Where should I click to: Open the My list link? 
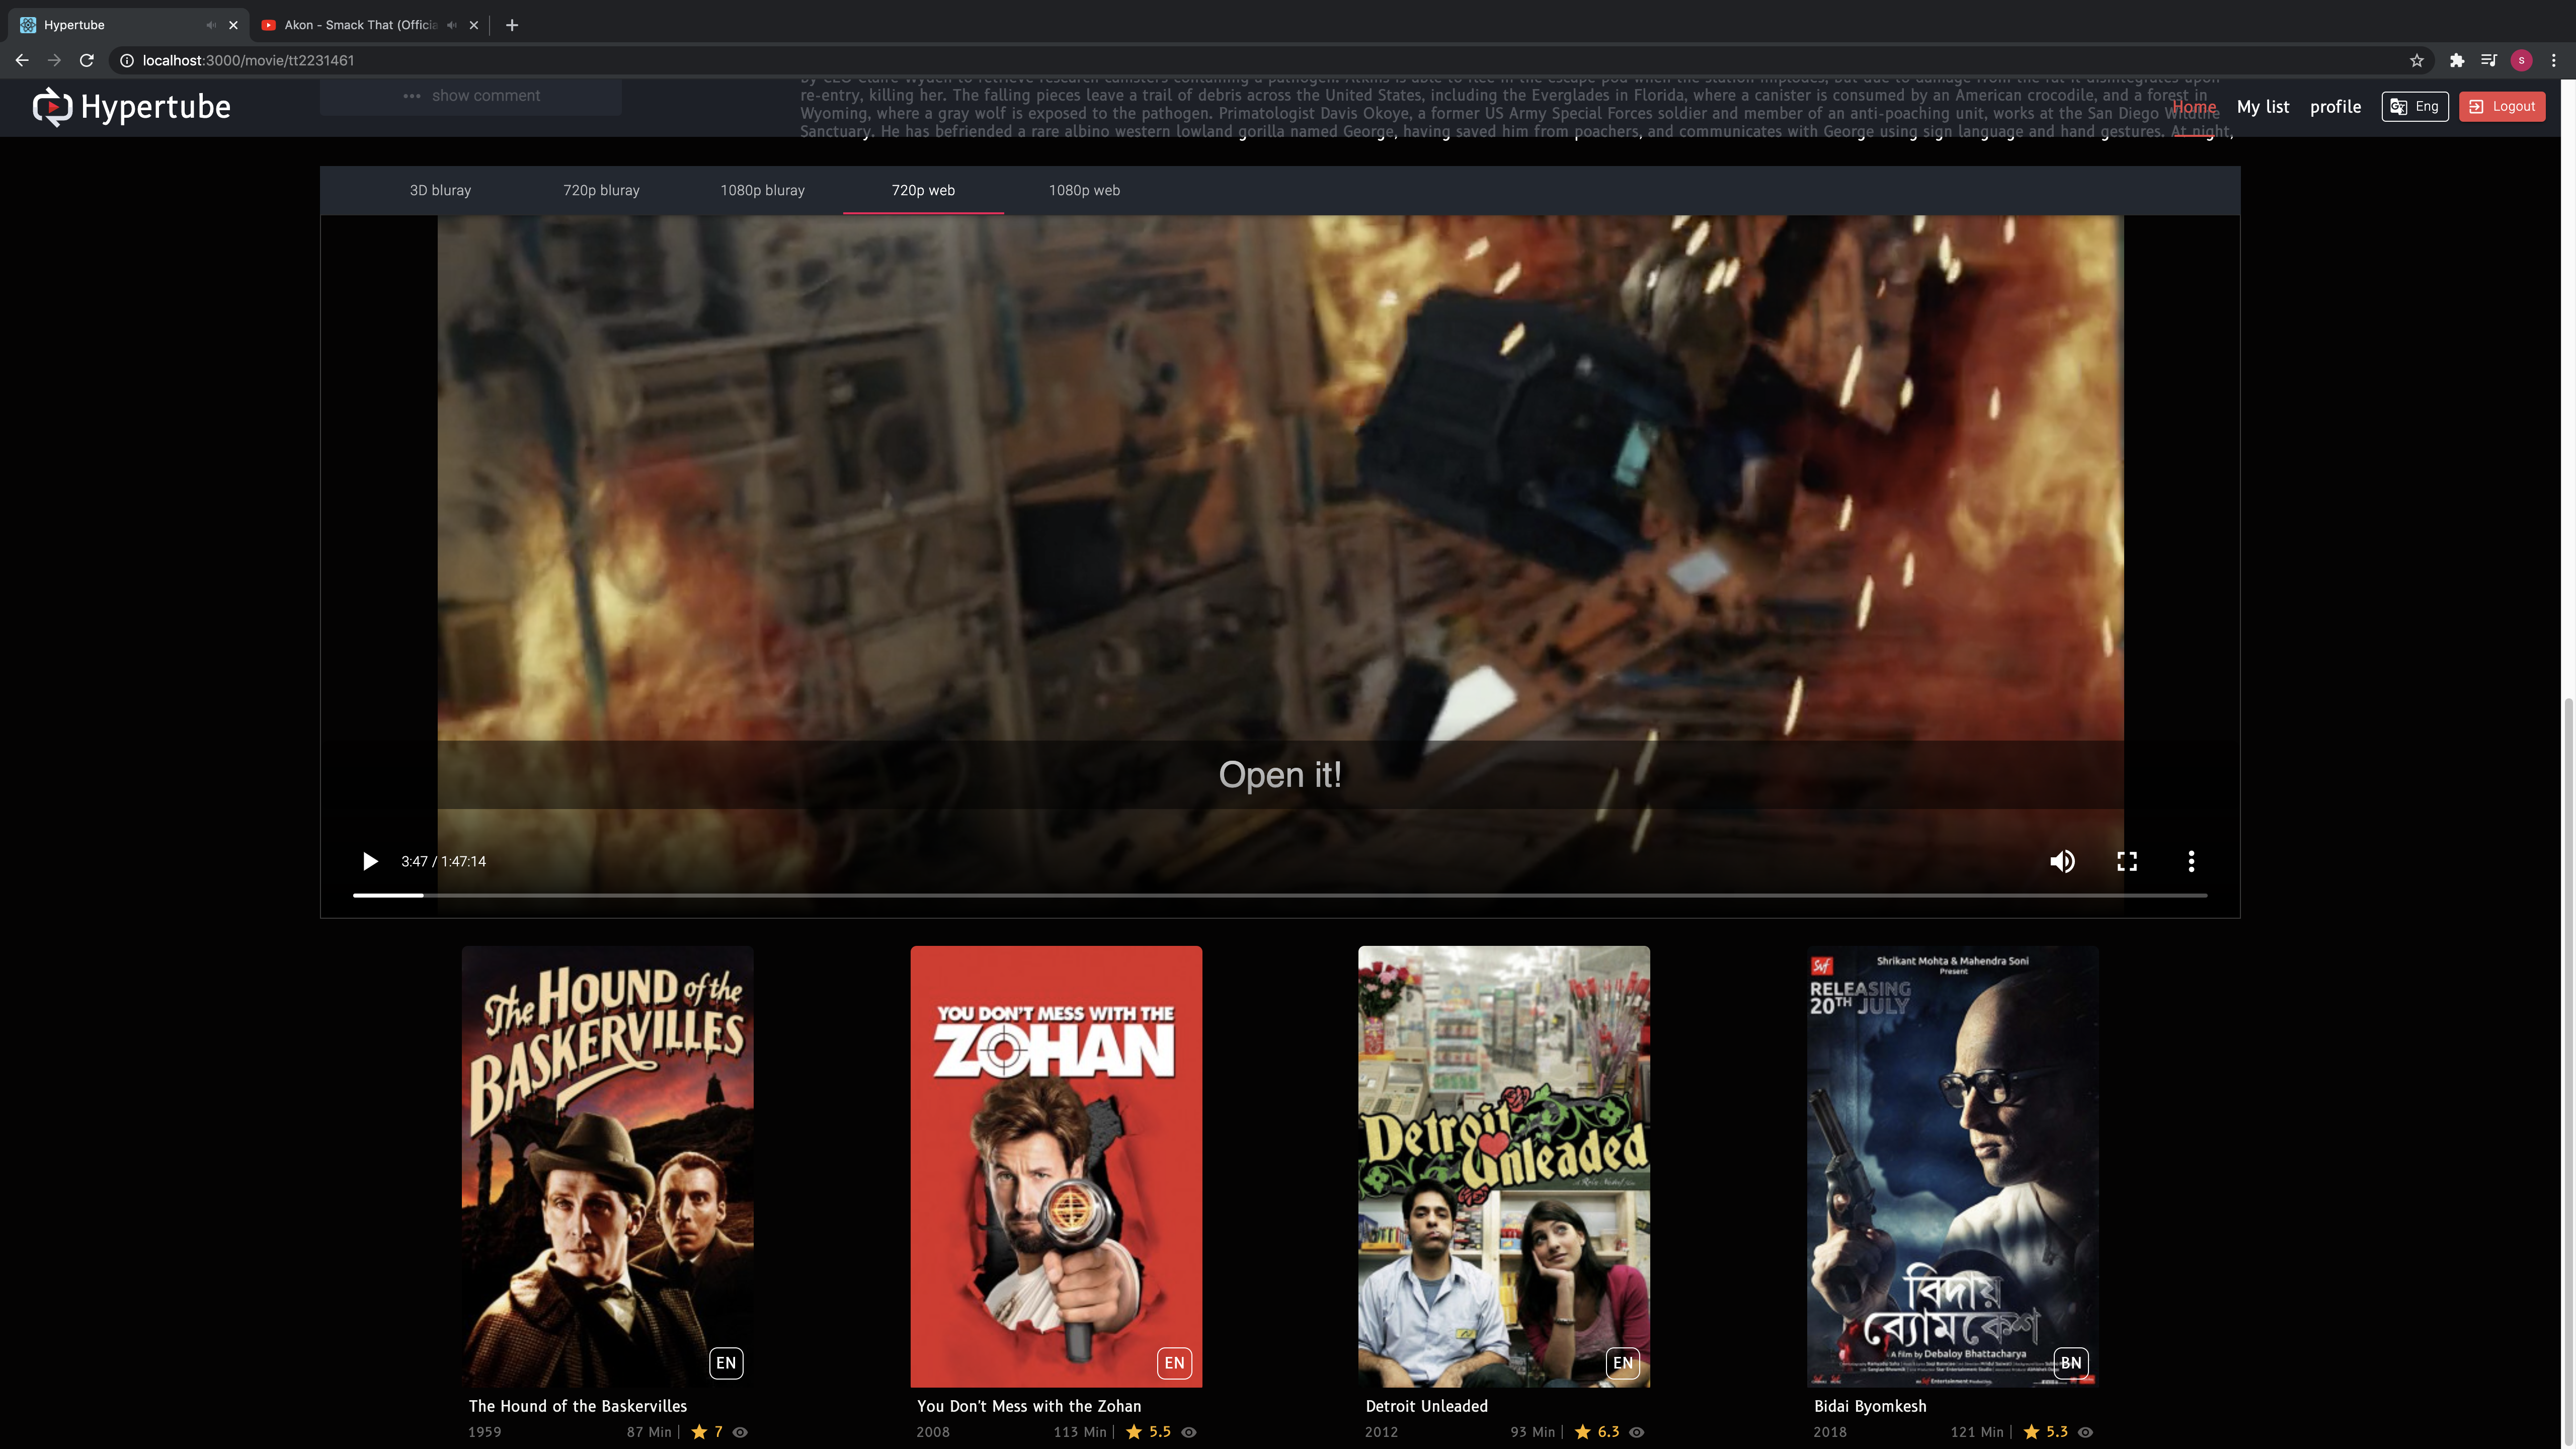(x=2263, y=107)
